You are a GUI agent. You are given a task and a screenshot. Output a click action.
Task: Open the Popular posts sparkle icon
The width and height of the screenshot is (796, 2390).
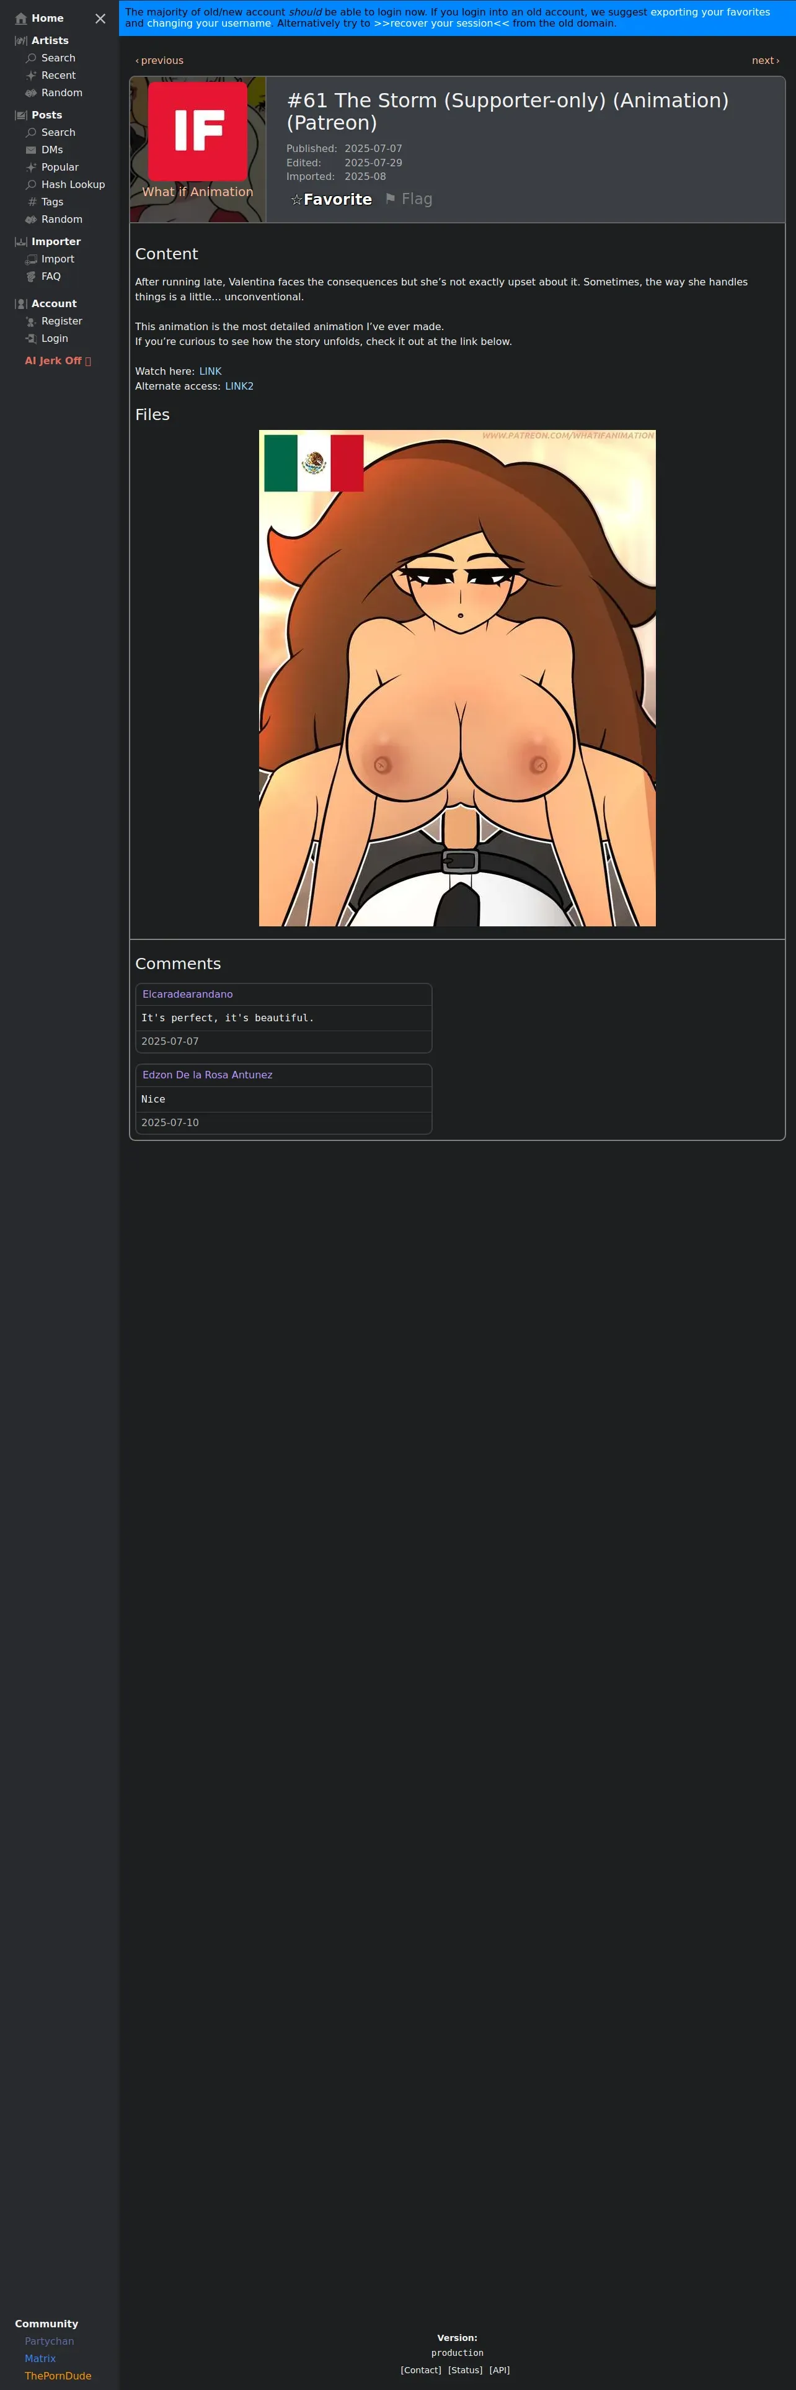tap(30, 168)
